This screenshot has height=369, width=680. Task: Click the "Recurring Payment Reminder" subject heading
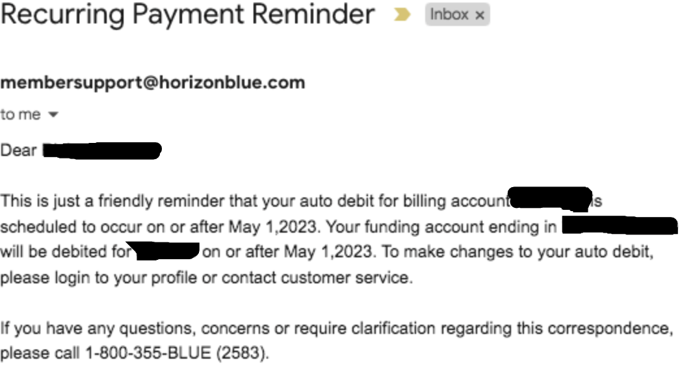tap(187, 14)
